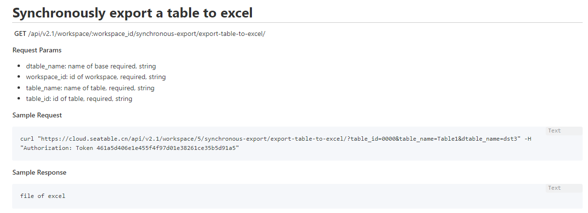Click the bullet before workspace_id

19,77
